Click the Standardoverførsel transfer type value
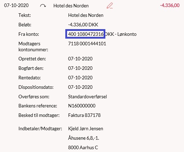 (x=87, y=97)
